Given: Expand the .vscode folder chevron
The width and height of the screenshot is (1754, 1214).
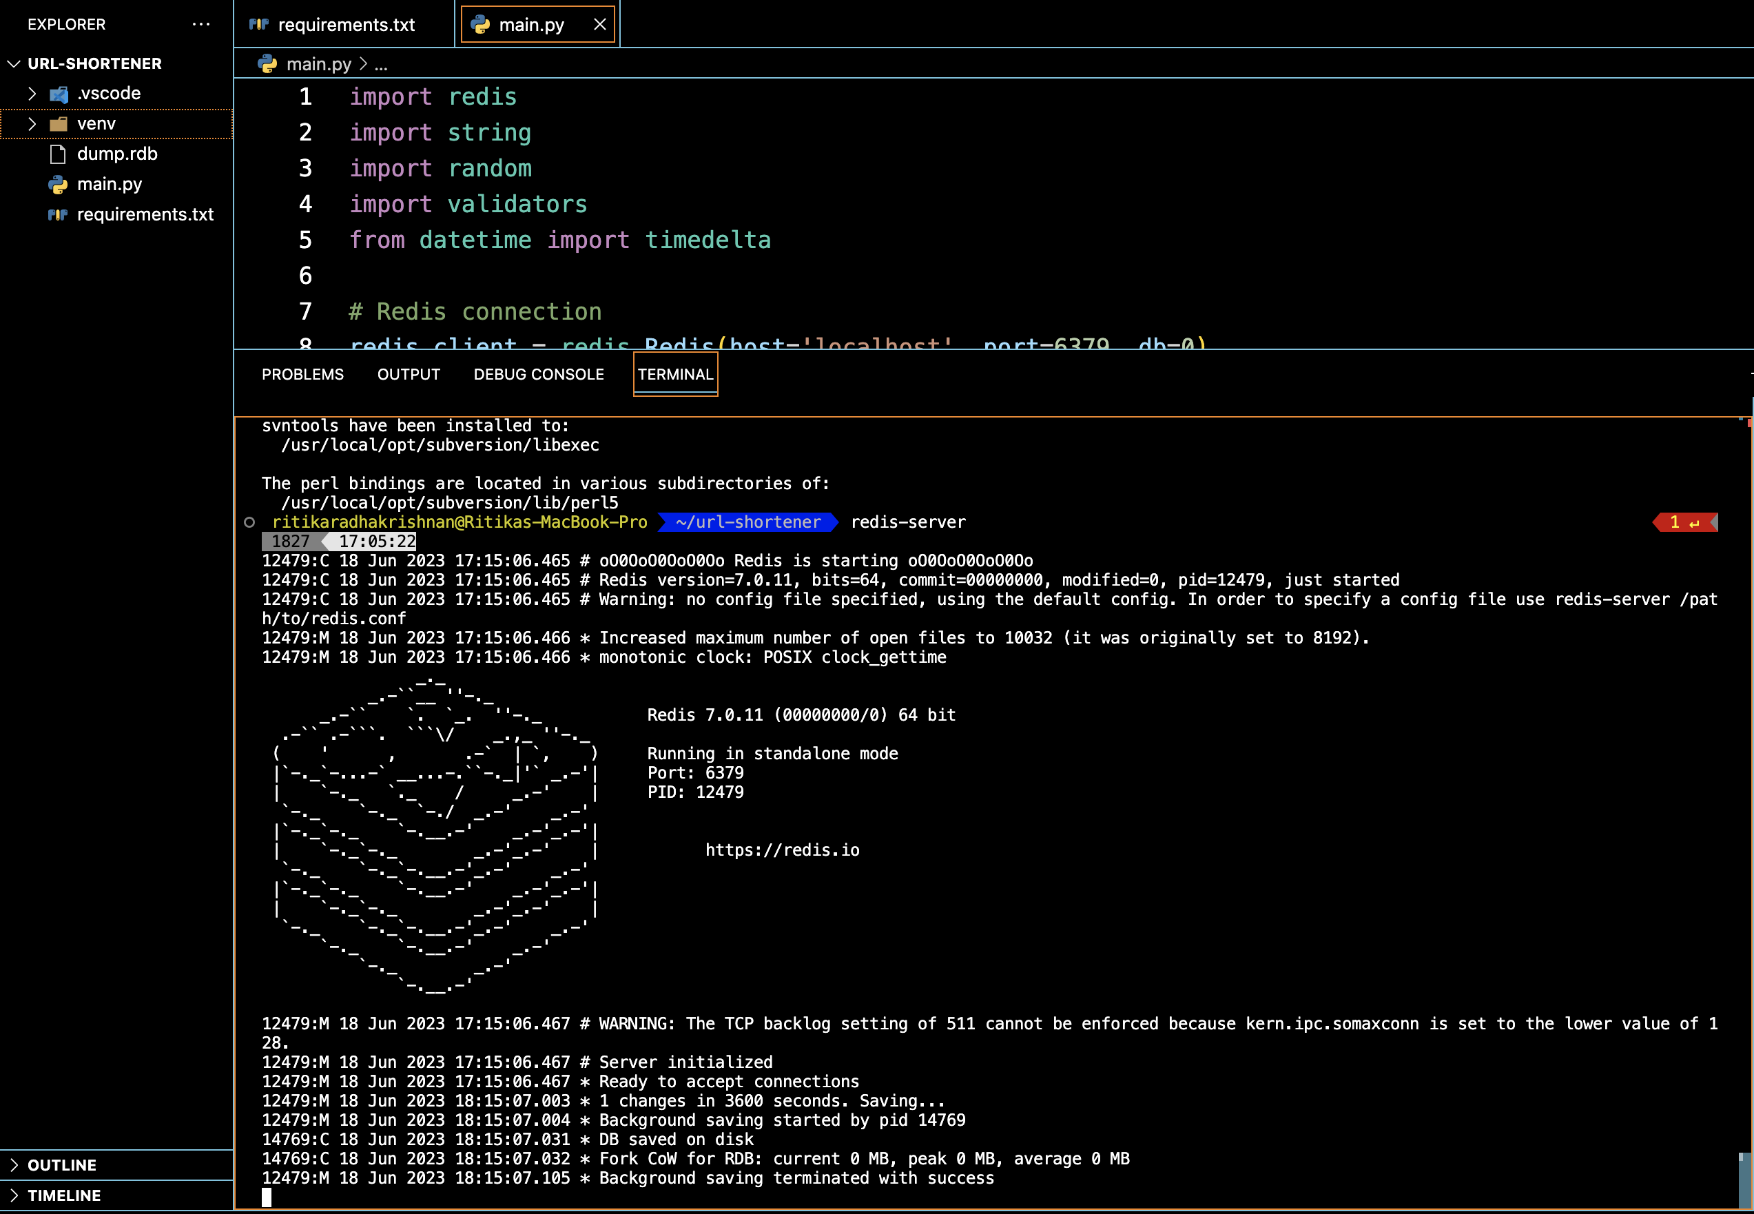Looking at the screenshot, I should pos(32,94).
